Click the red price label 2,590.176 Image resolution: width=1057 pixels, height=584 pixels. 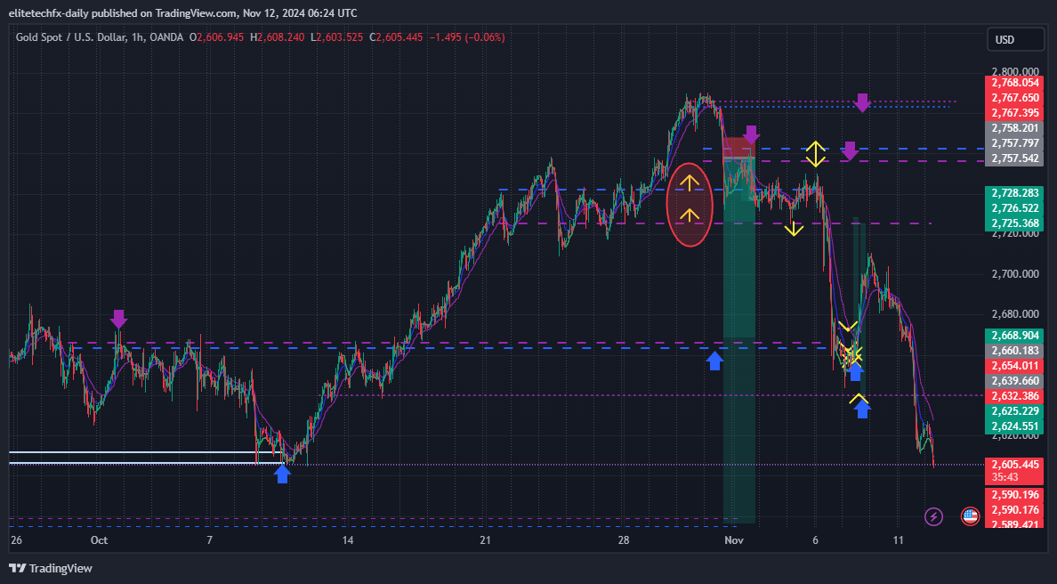point(1014,510)
